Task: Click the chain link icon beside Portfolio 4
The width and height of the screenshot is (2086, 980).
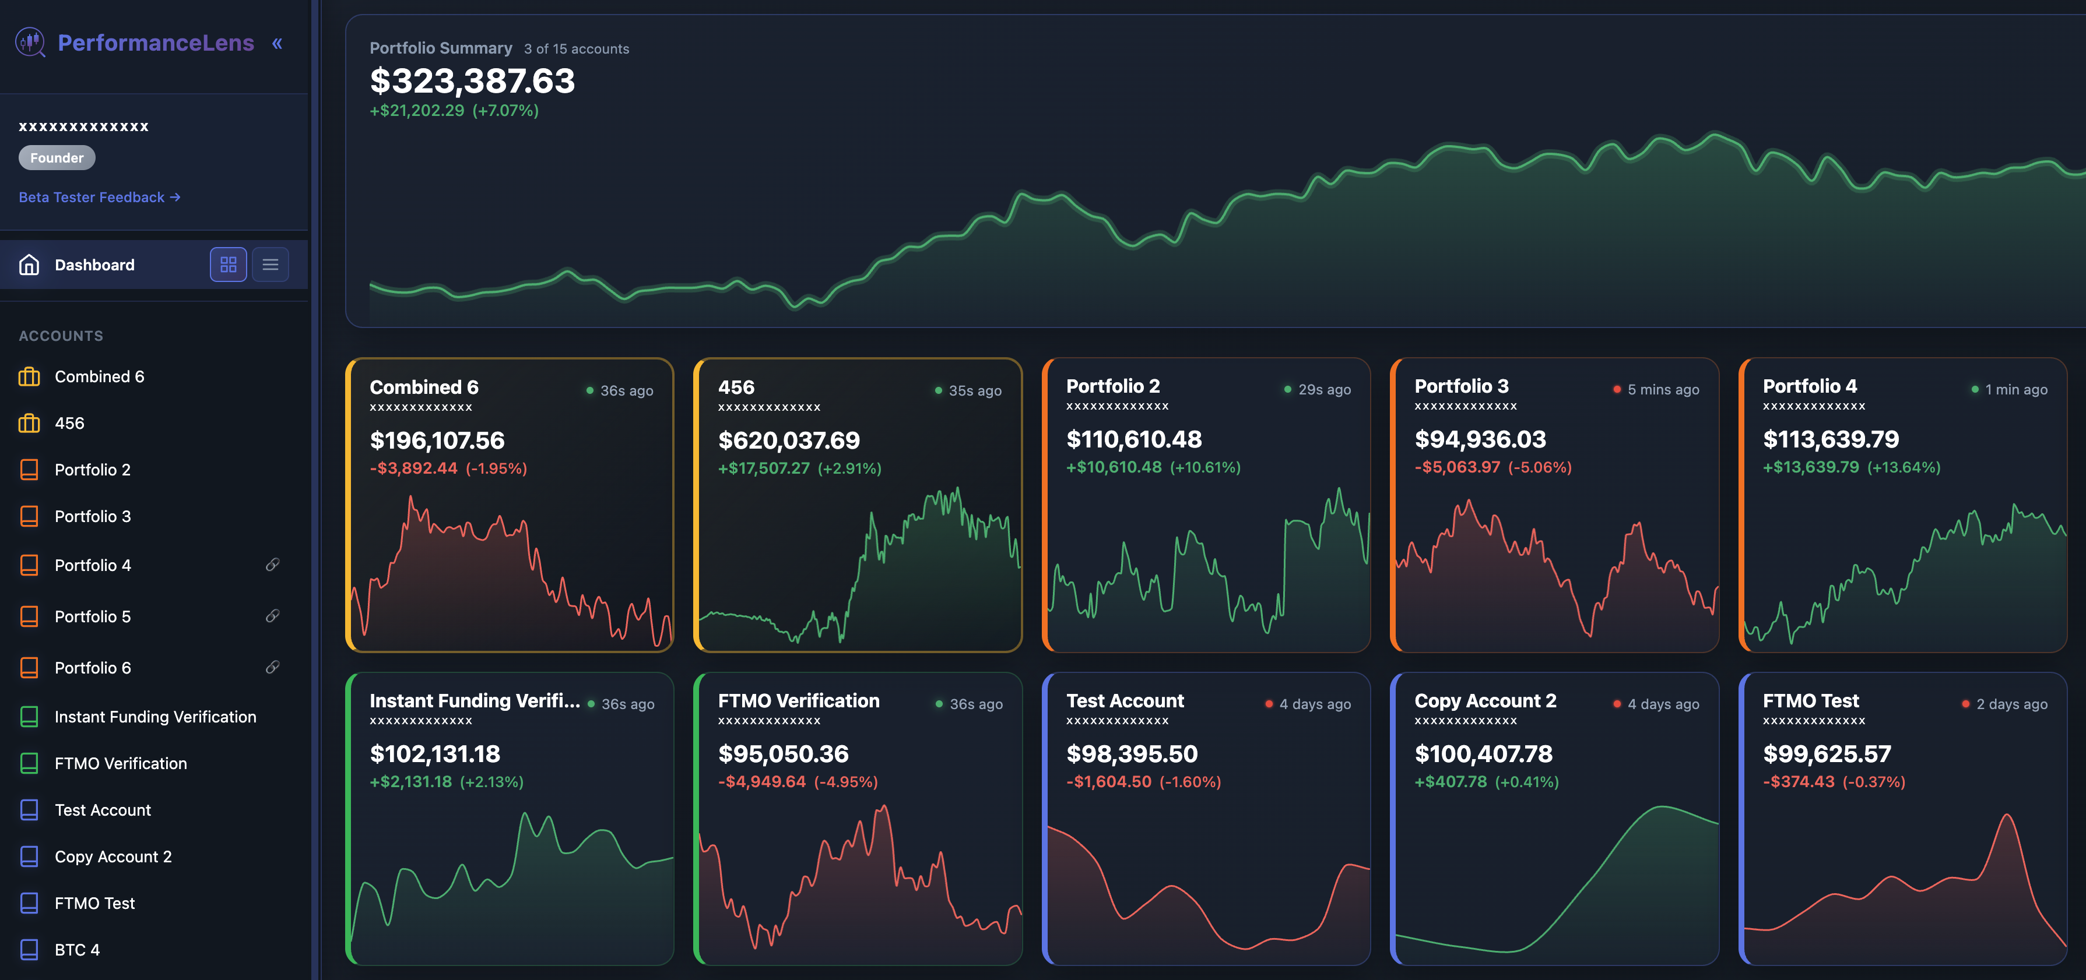Action: pyautogui.click(x=272, y=565)
